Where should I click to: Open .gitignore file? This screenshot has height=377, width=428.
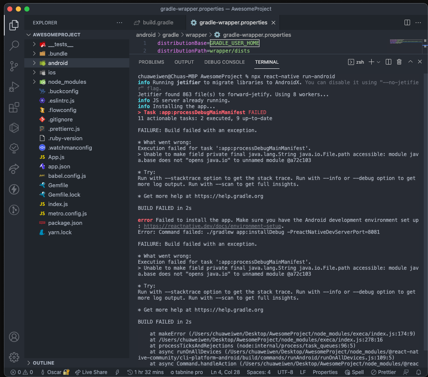(x=77, y=119)
